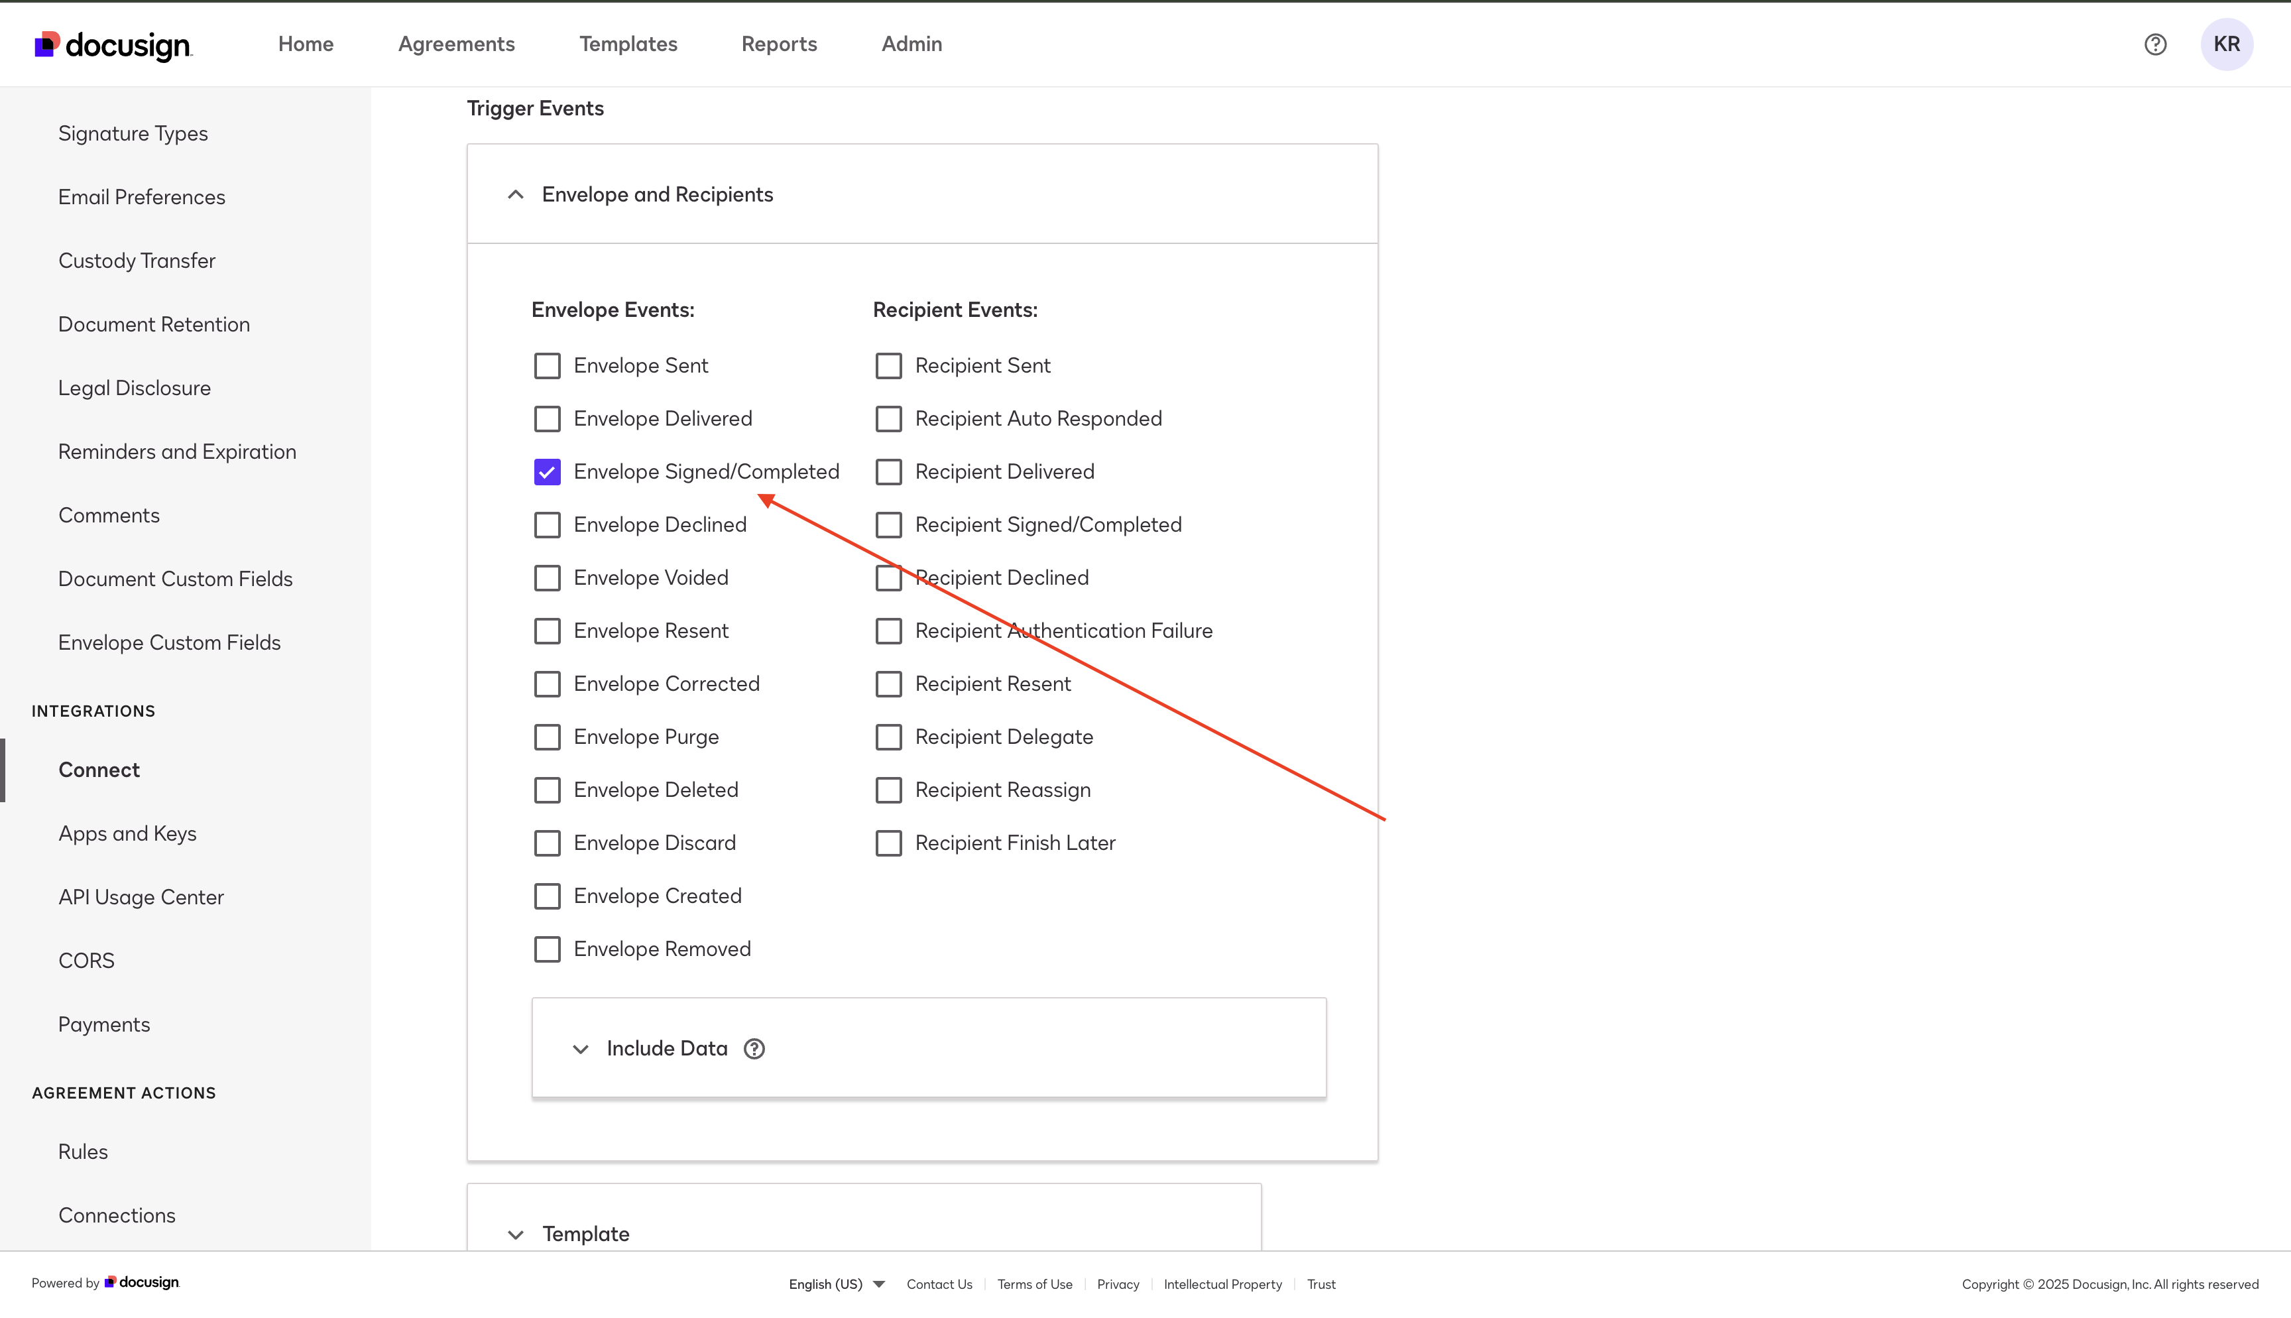Tick the Envelope Voided checkbox
Screen dimensions: 2291x1318
coord(548,578)
